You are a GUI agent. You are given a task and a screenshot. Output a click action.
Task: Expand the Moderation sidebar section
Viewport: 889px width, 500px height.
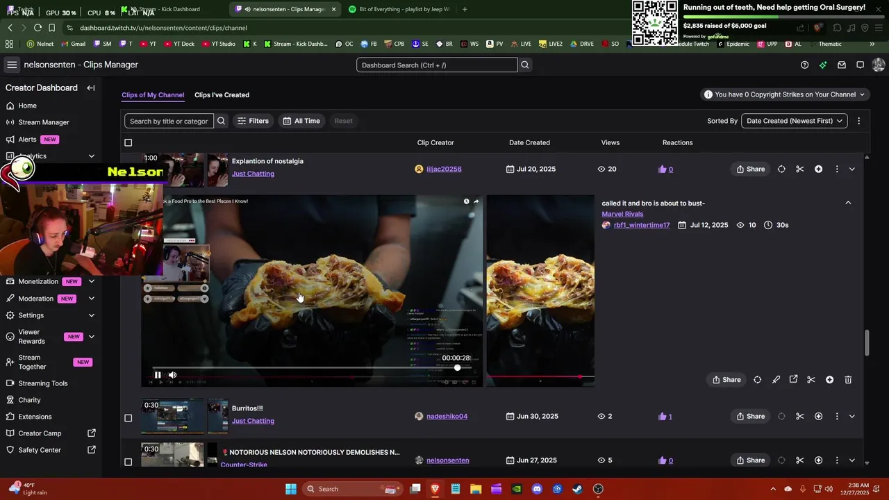(x=91, y=299)
